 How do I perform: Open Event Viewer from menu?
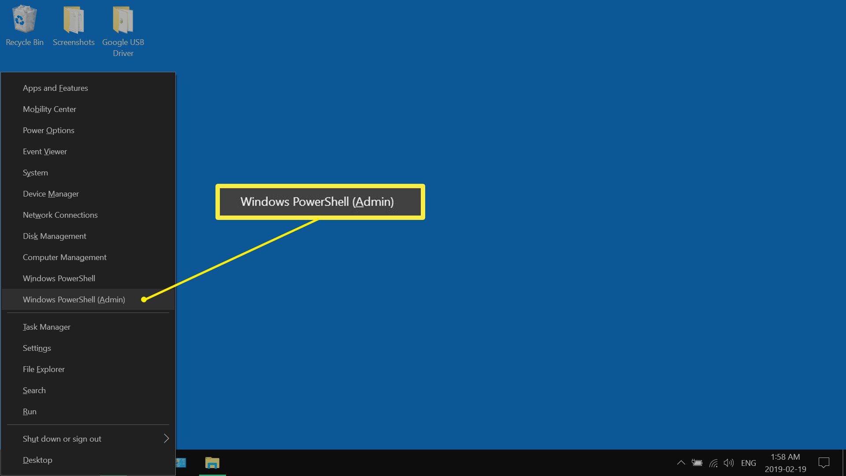[45, 151]
